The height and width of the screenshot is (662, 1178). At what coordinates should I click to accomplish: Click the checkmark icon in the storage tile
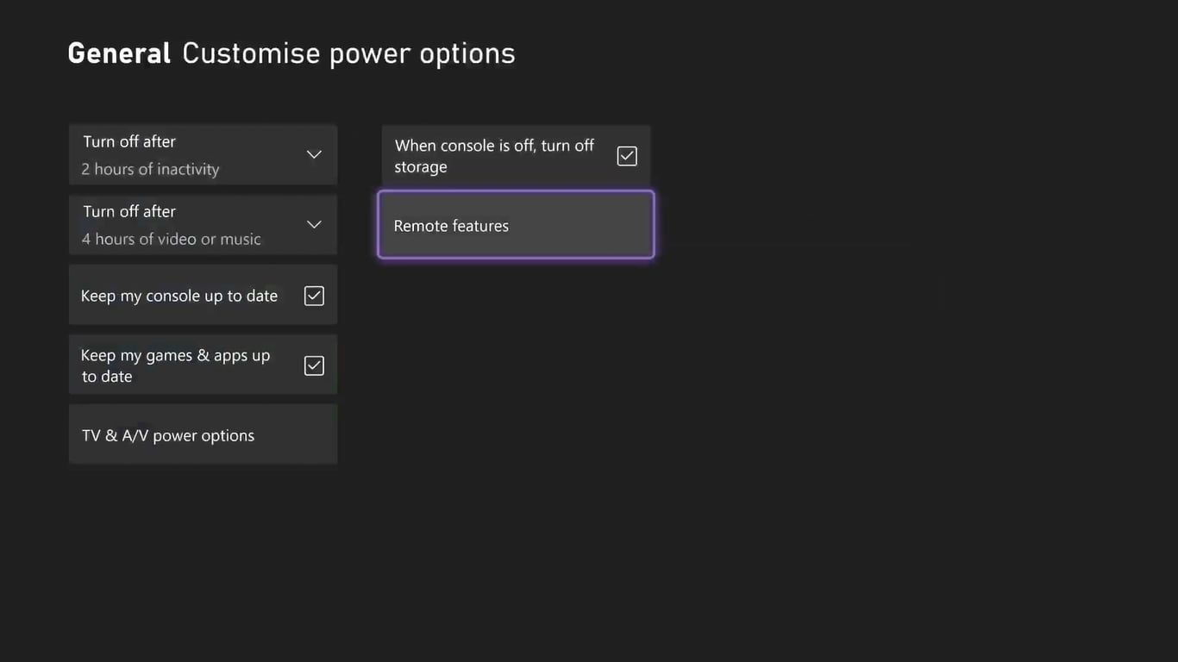pos(627,156)
